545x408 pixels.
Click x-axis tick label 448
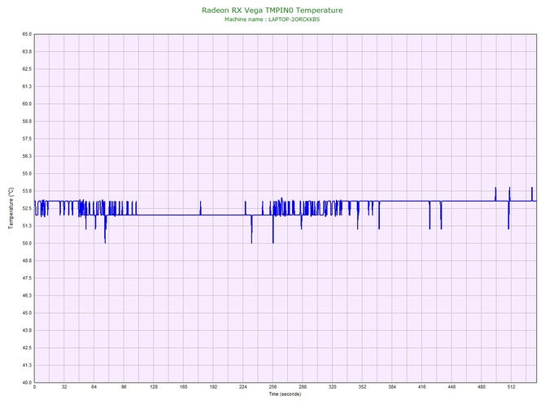[x=451, y=387]
